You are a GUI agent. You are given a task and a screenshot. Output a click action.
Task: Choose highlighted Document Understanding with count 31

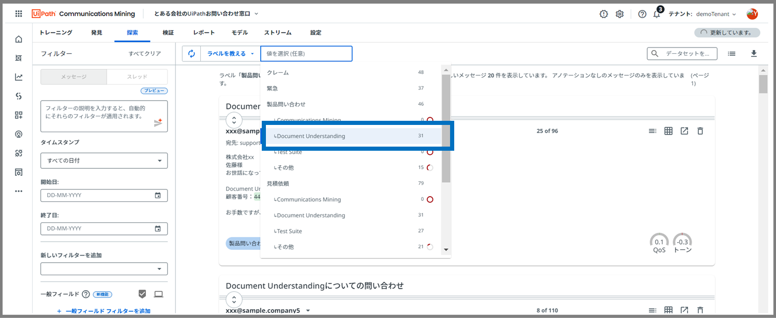coord(351,136)
